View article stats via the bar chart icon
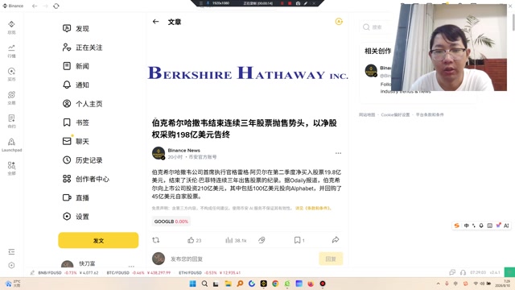515x290 pixels. 229,240
